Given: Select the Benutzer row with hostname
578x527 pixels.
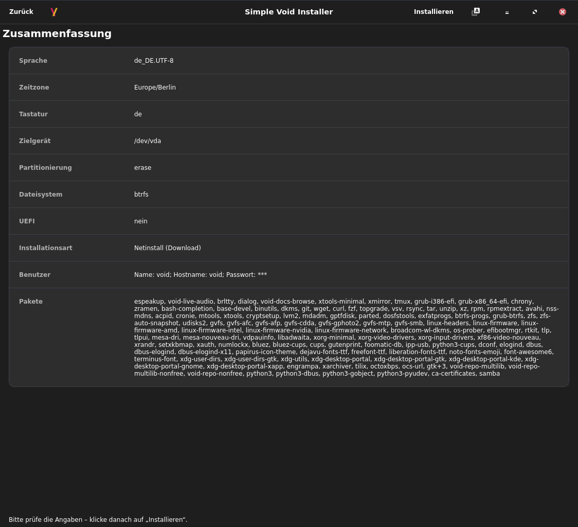Looking at the screenshot, I should [288, 275].
